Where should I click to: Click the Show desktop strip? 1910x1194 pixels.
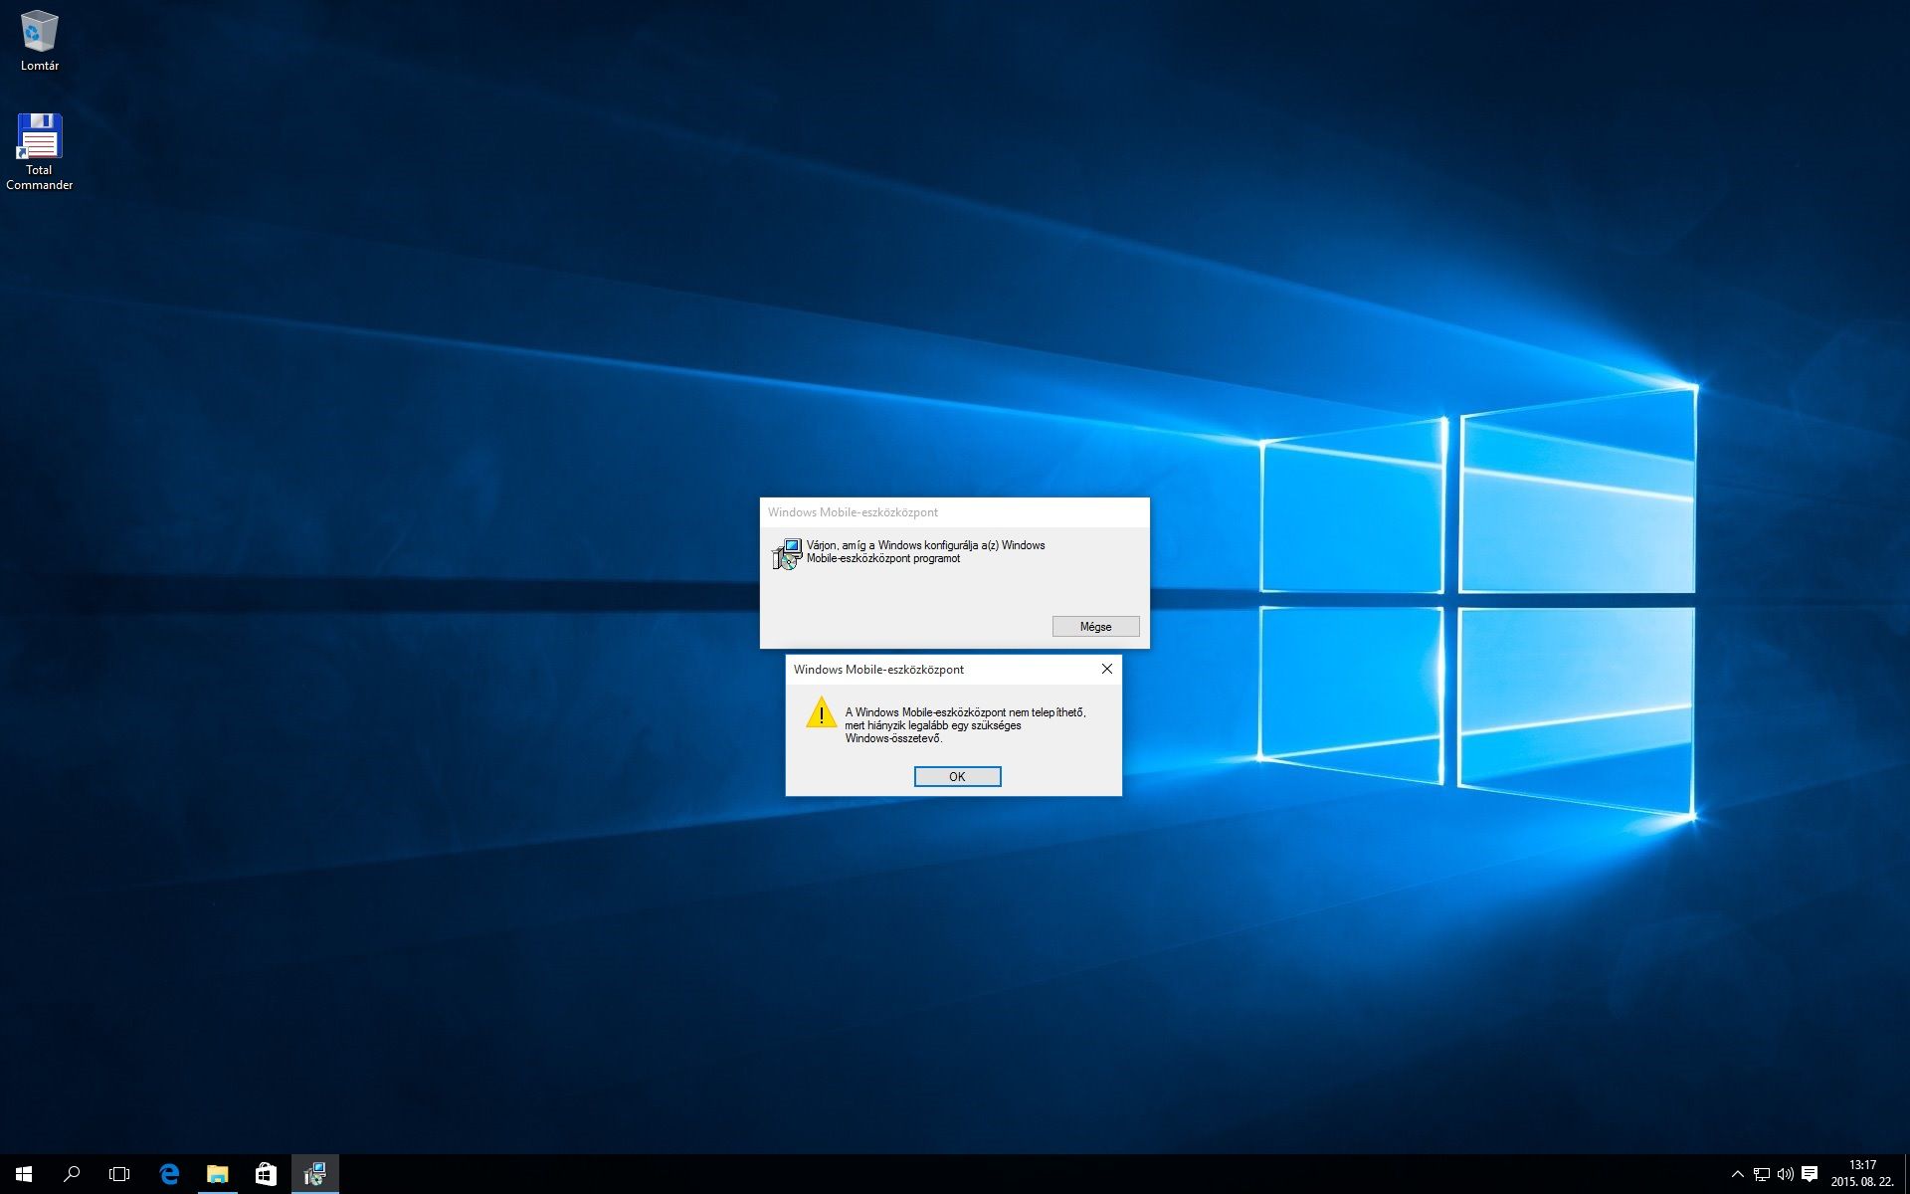pyautogui.click(x=1906, y=1174)
